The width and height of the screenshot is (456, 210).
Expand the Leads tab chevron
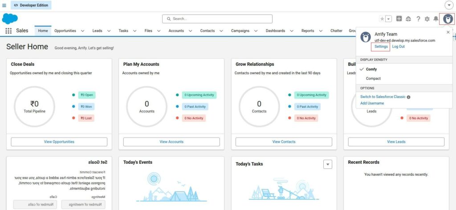(109, 31)
